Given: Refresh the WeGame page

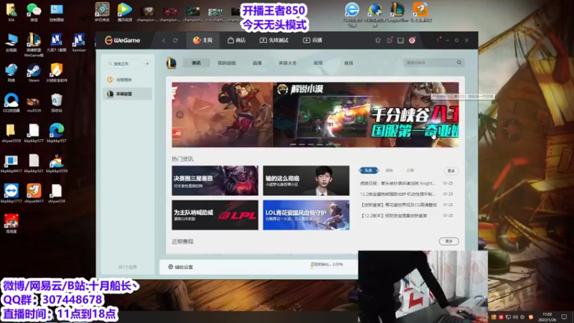Looking at the screenshot, I should tap(175, 40).
